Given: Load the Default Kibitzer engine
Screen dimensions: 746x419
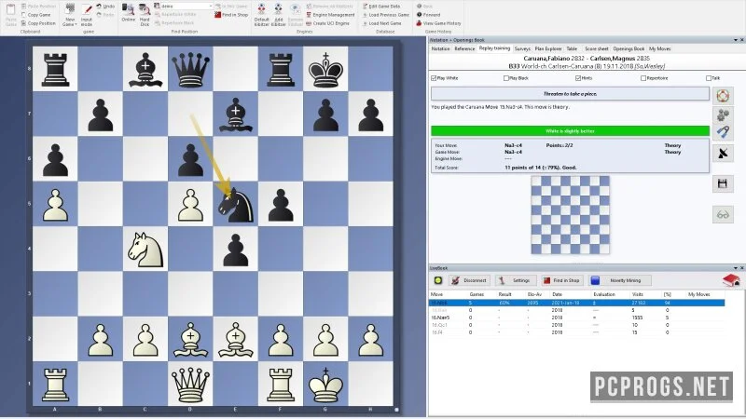Looking at the screenshot, I should pos(262,15).
